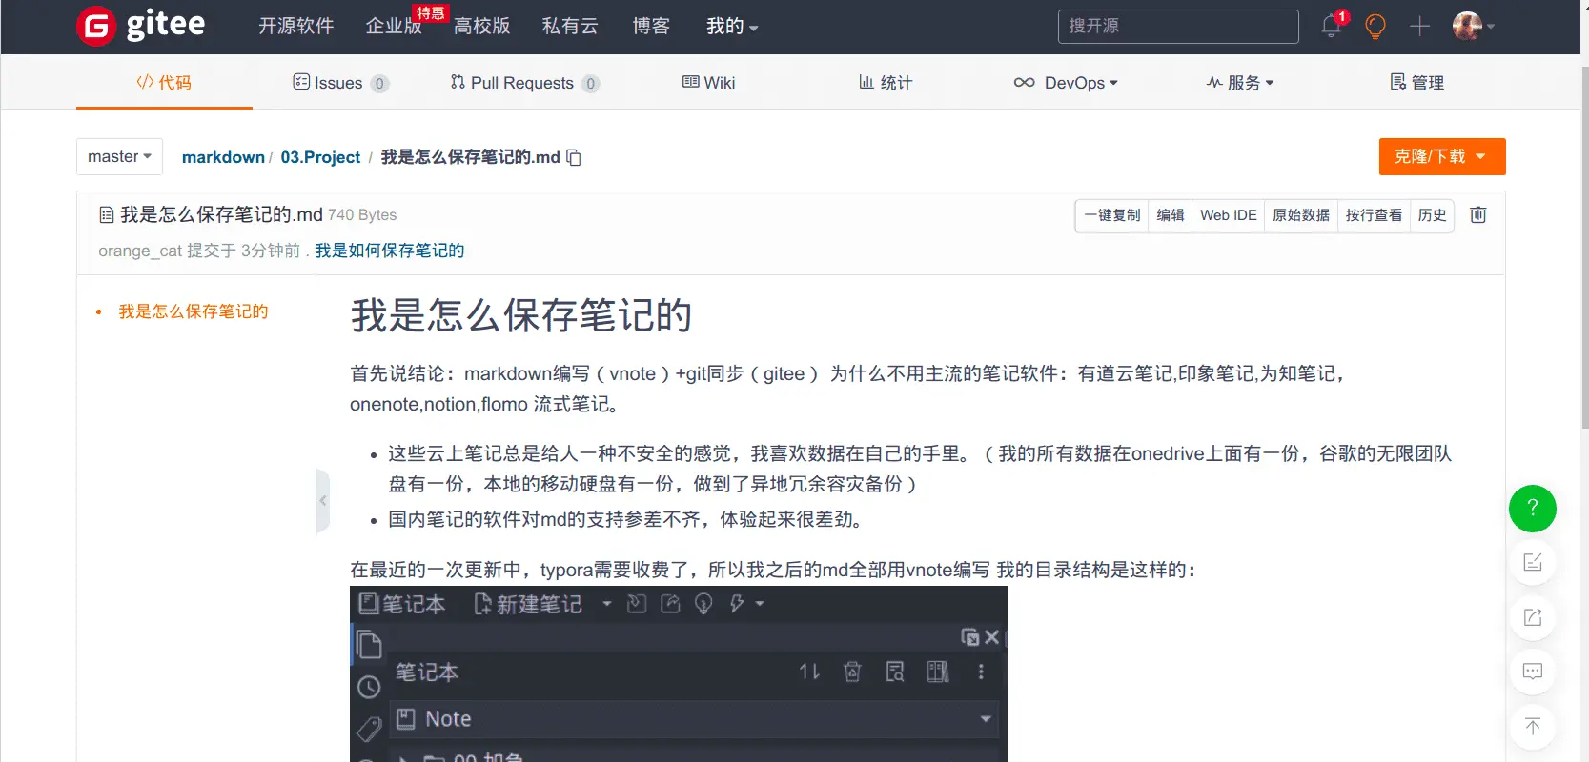Delete file with trash icon
The image size is (1589, 762).
pos(1478,214)
